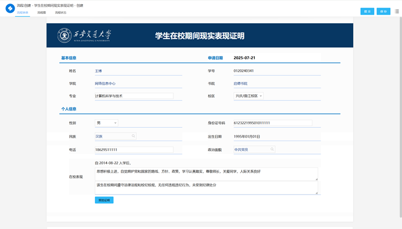
Task: Open the list menu icon at top right
Action: click(397, 11)
